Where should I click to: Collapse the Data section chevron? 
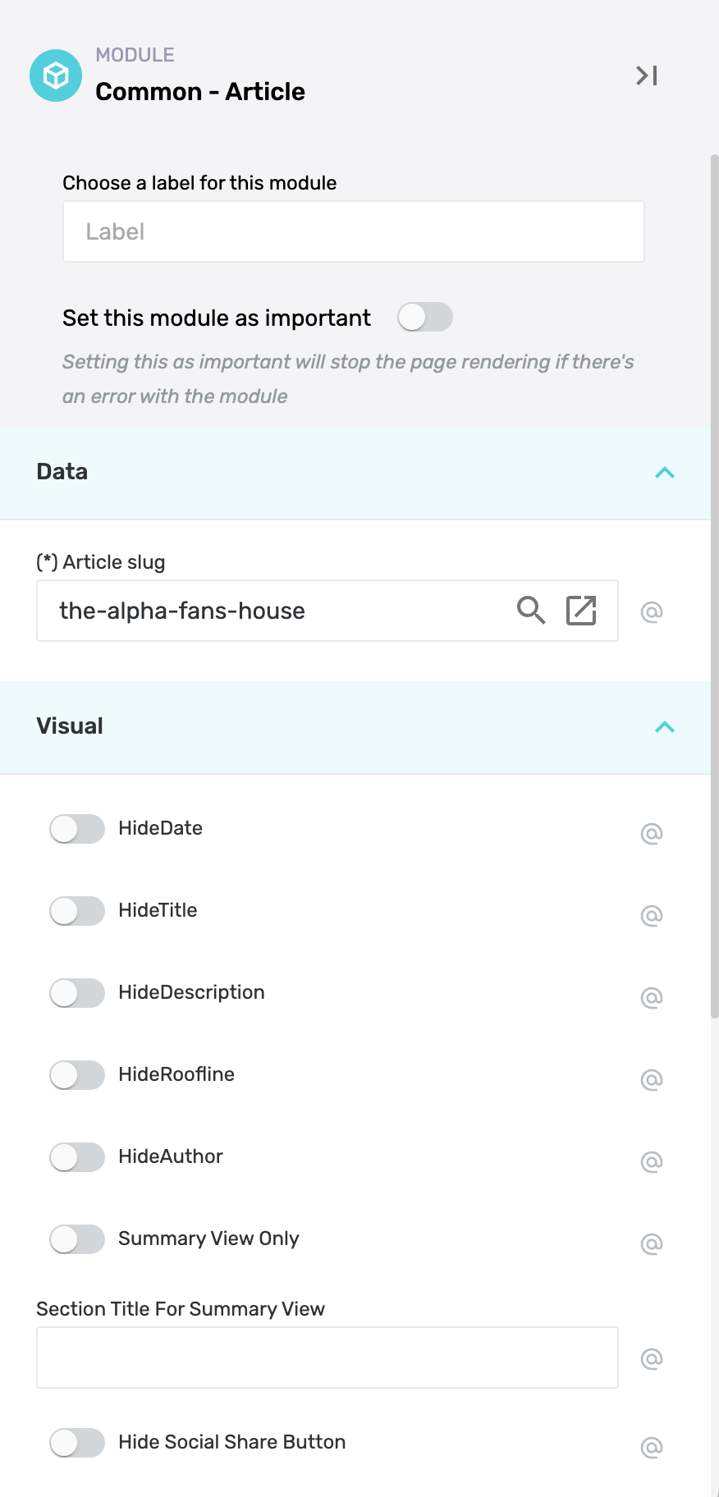click(x=665, y=473)
